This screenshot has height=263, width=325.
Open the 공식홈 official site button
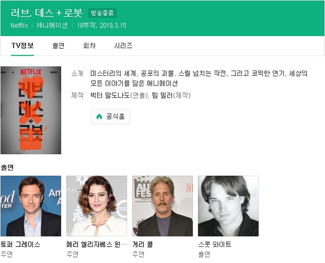point(110,117)
